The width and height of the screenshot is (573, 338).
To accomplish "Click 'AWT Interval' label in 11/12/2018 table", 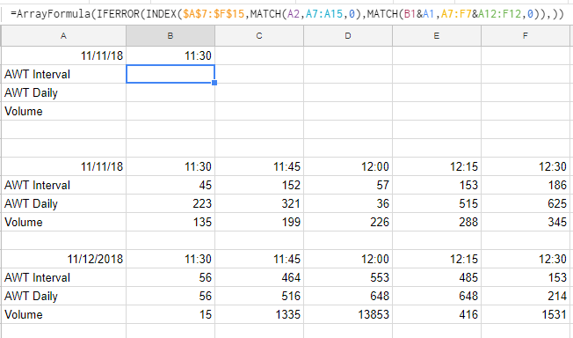I will (37, 277).
